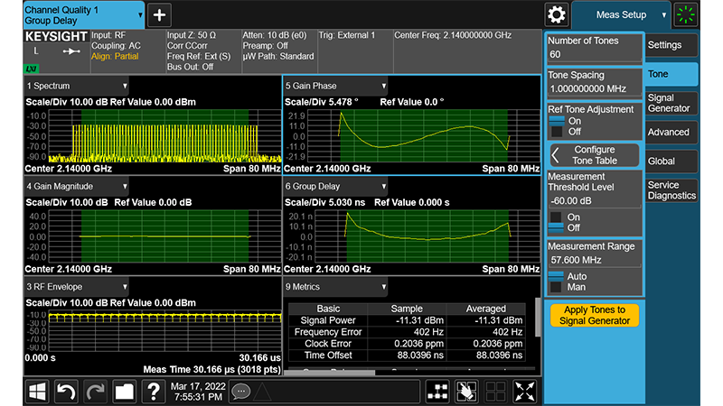
Task: Switch to the Advanced tab
Action: [x=672, y=133]
